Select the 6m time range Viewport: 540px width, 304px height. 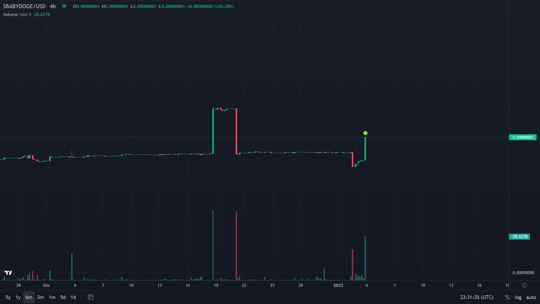click(x=29, y=297)
